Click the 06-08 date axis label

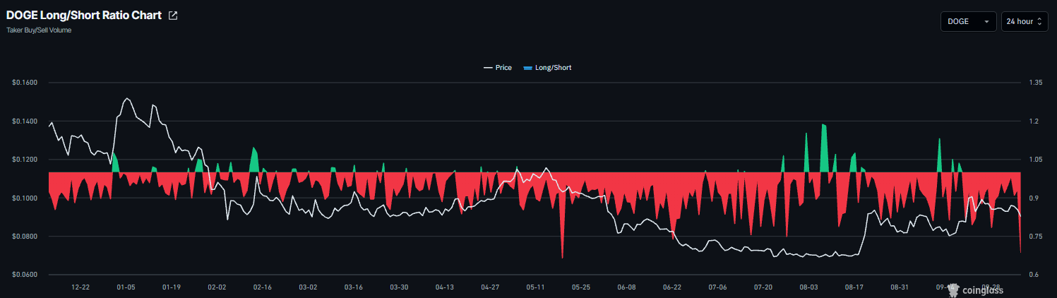(x=627, y=287)
